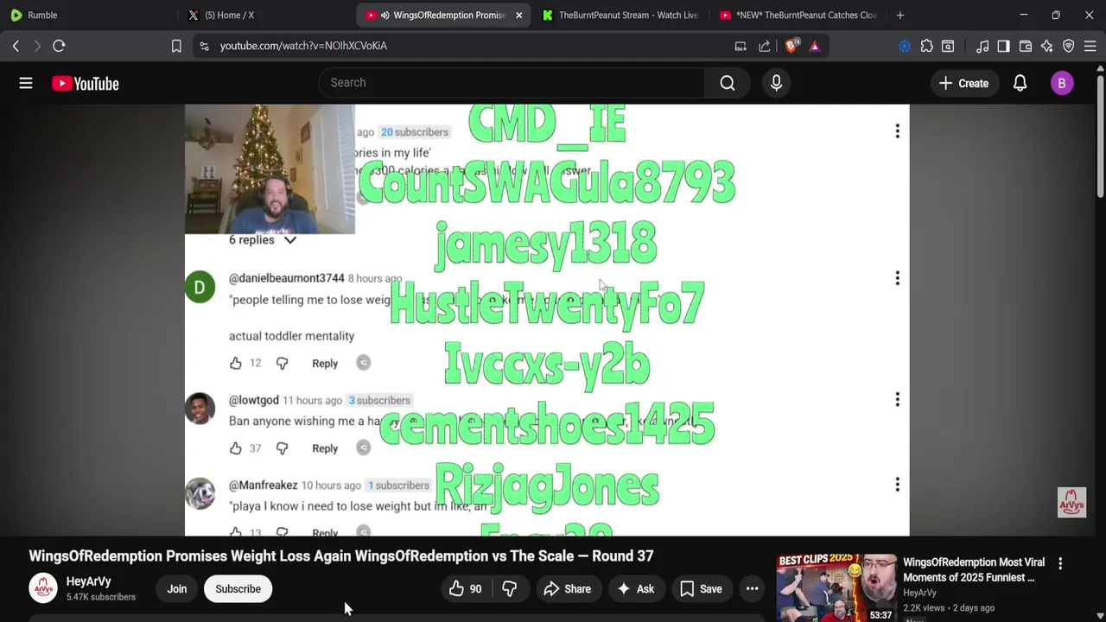The image size is (1106, 622).
Task: Open YouTube notifications bell
Action: click(1020, 83)
